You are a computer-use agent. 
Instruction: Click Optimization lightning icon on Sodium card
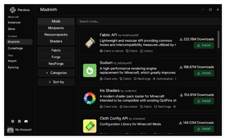(x=154, y=79)
